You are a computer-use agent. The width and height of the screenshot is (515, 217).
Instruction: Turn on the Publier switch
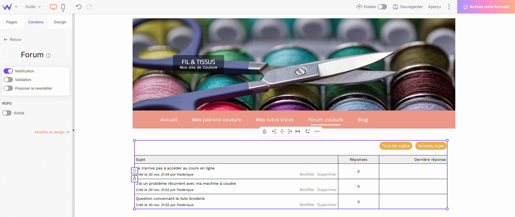point(382,7)
